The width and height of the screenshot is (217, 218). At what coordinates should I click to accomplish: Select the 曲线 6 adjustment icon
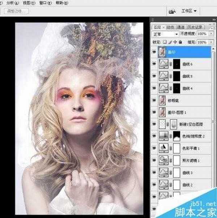[x=163, y=65]
